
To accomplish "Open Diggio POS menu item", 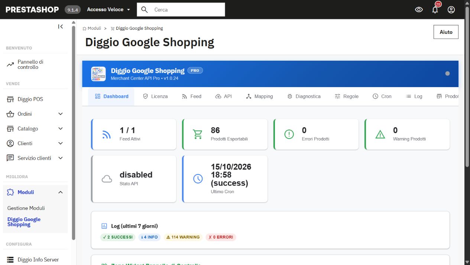I will point(35,99).
